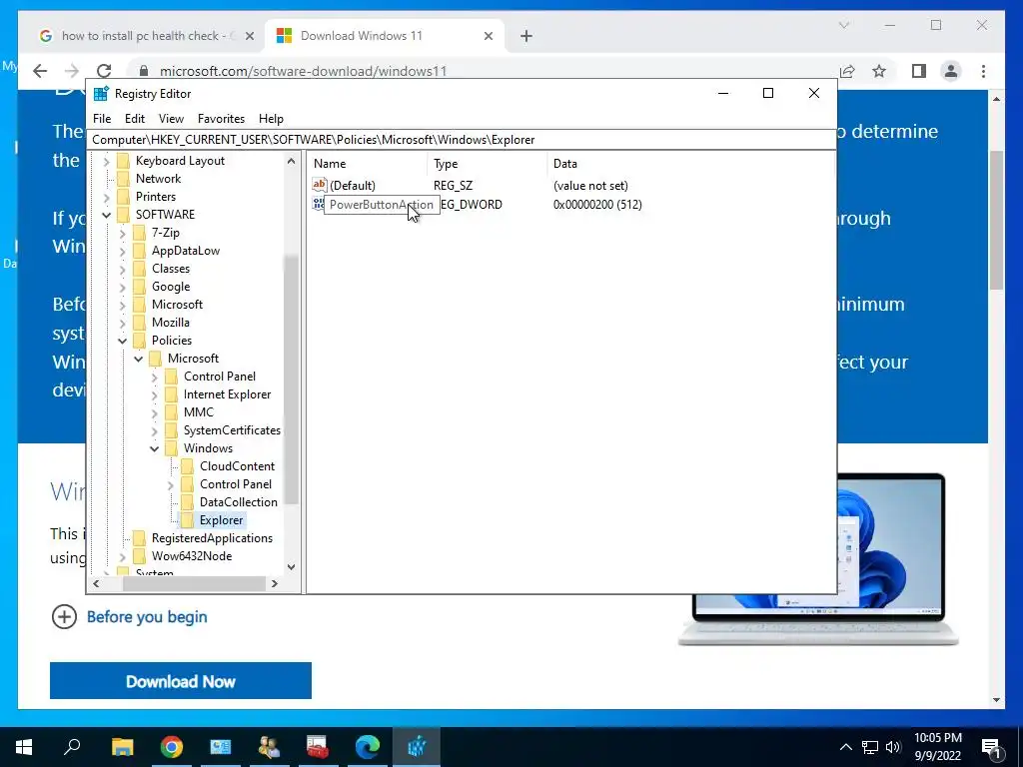Screen dimensions: 1023x767
Task: Open a new Chrome tab
Action: tap(526, 36)
